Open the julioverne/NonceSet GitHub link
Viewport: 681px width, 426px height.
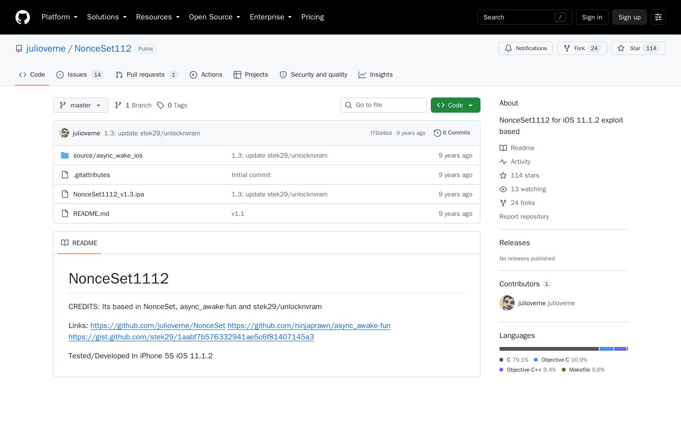(x=157, y=326)
